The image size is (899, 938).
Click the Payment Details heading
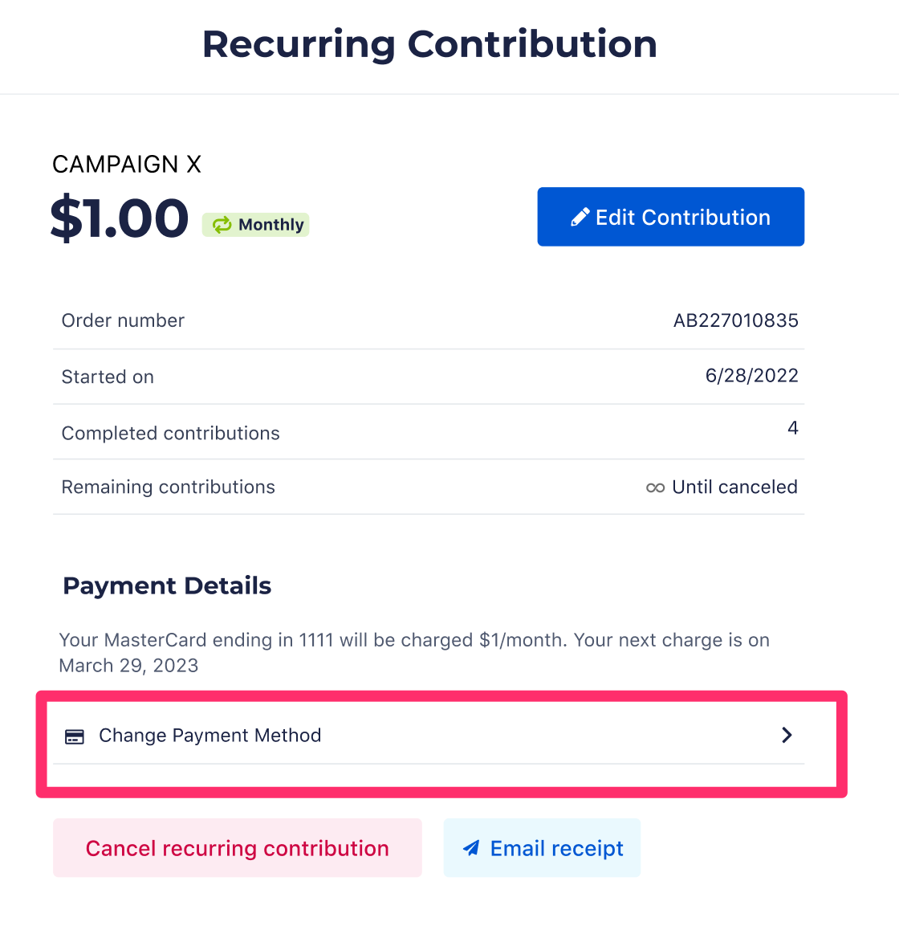pyautogui.click(x=168, y=585)
